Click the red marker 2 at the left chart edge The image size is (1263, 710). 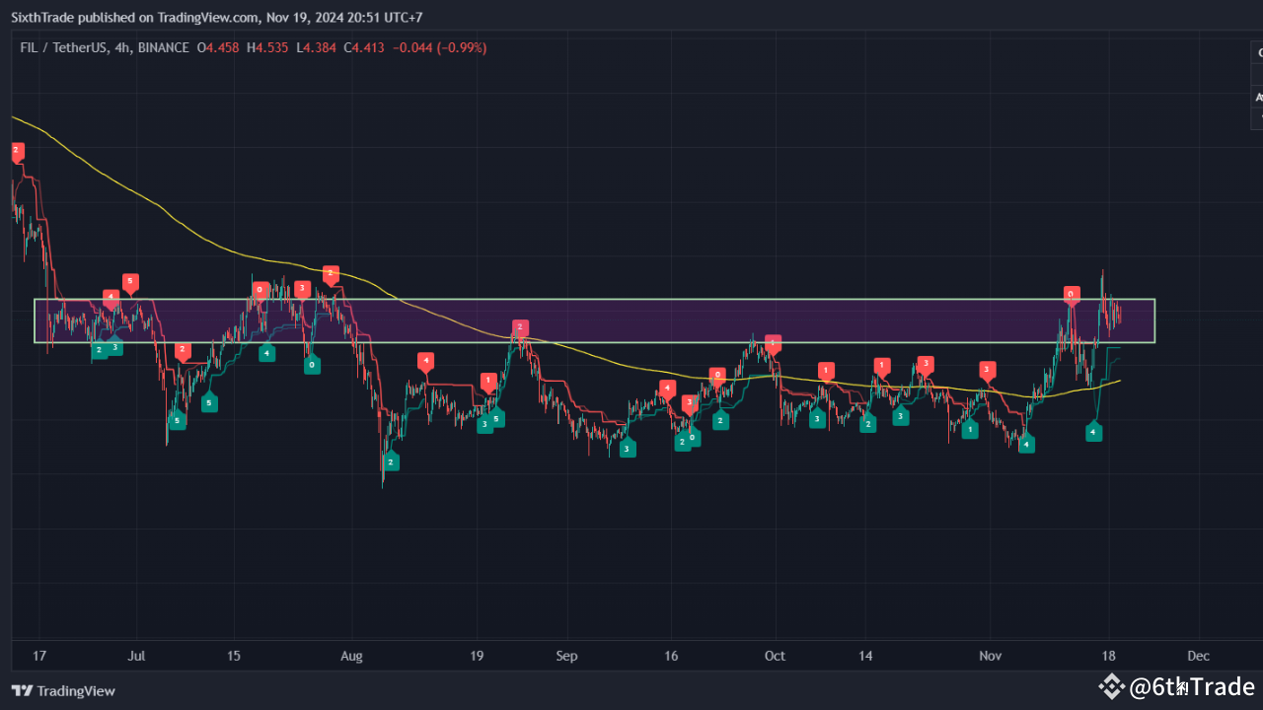(x=16, y=151)
